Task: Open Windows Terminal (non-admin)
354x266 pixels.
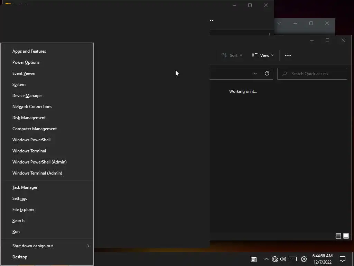Action: pos(47,151)
